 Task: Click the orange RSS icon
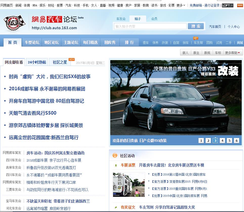(x=240, y=6)
